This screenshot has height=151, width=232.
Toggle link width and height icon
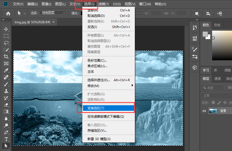pyautogui.click(x=166, y=13)
